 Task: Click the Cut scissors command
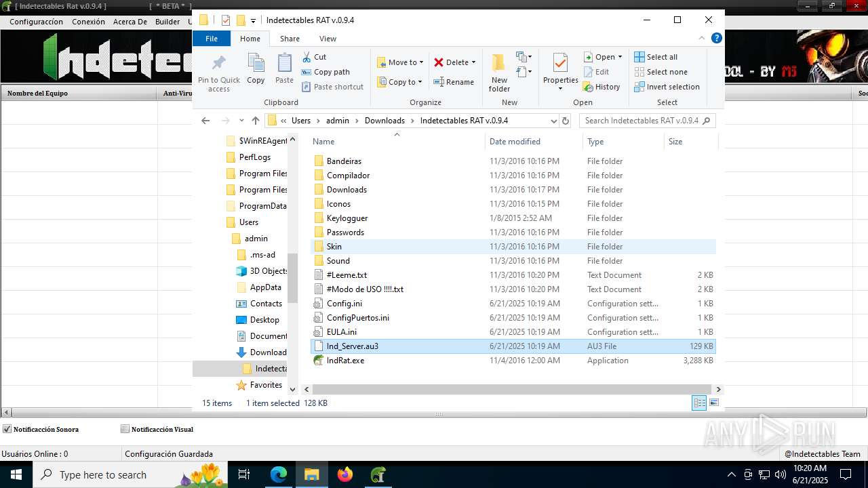point(314,57)
